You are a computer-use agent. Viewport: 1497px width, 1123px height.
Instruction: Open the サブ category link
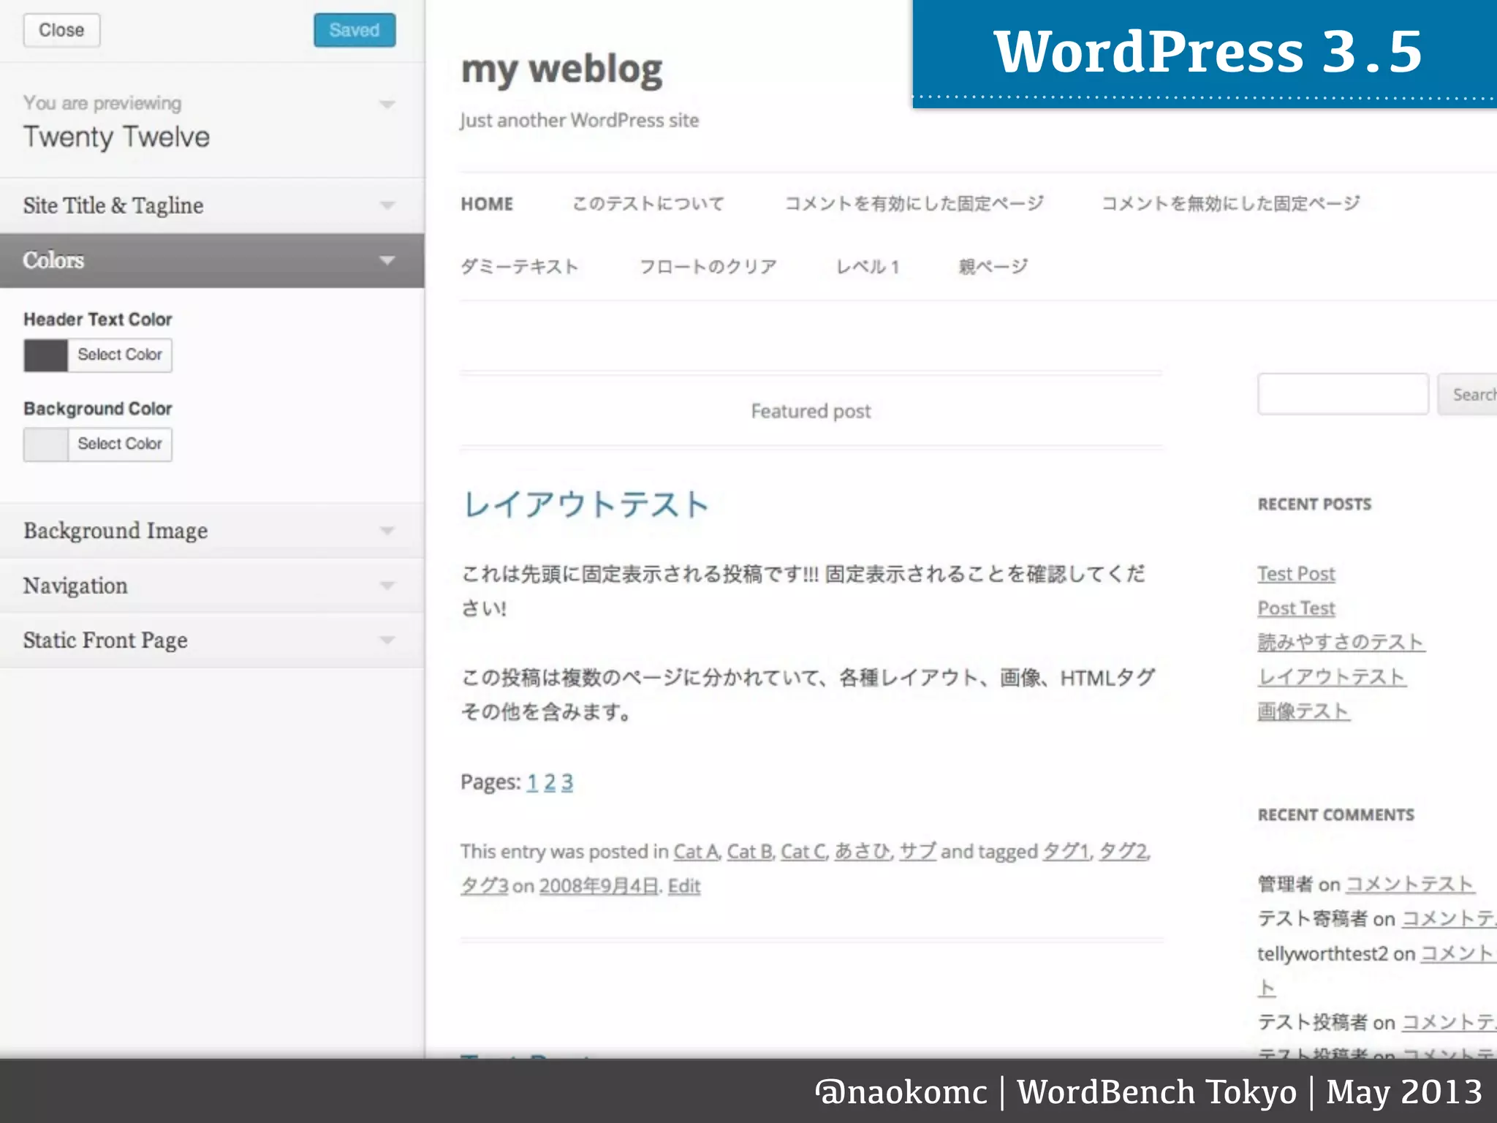917,852
